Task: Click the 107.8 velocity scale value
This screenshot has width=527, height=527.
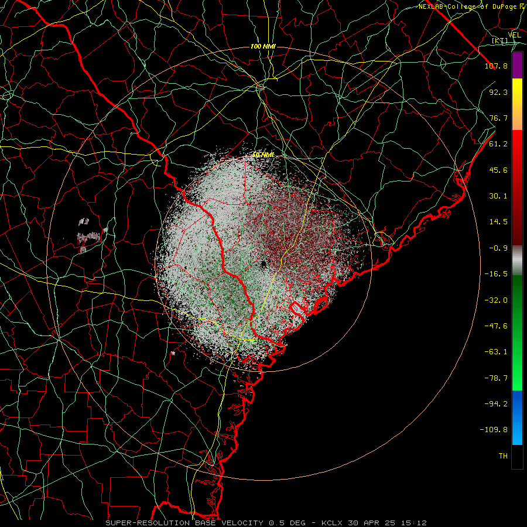Action: coord(496,66)
